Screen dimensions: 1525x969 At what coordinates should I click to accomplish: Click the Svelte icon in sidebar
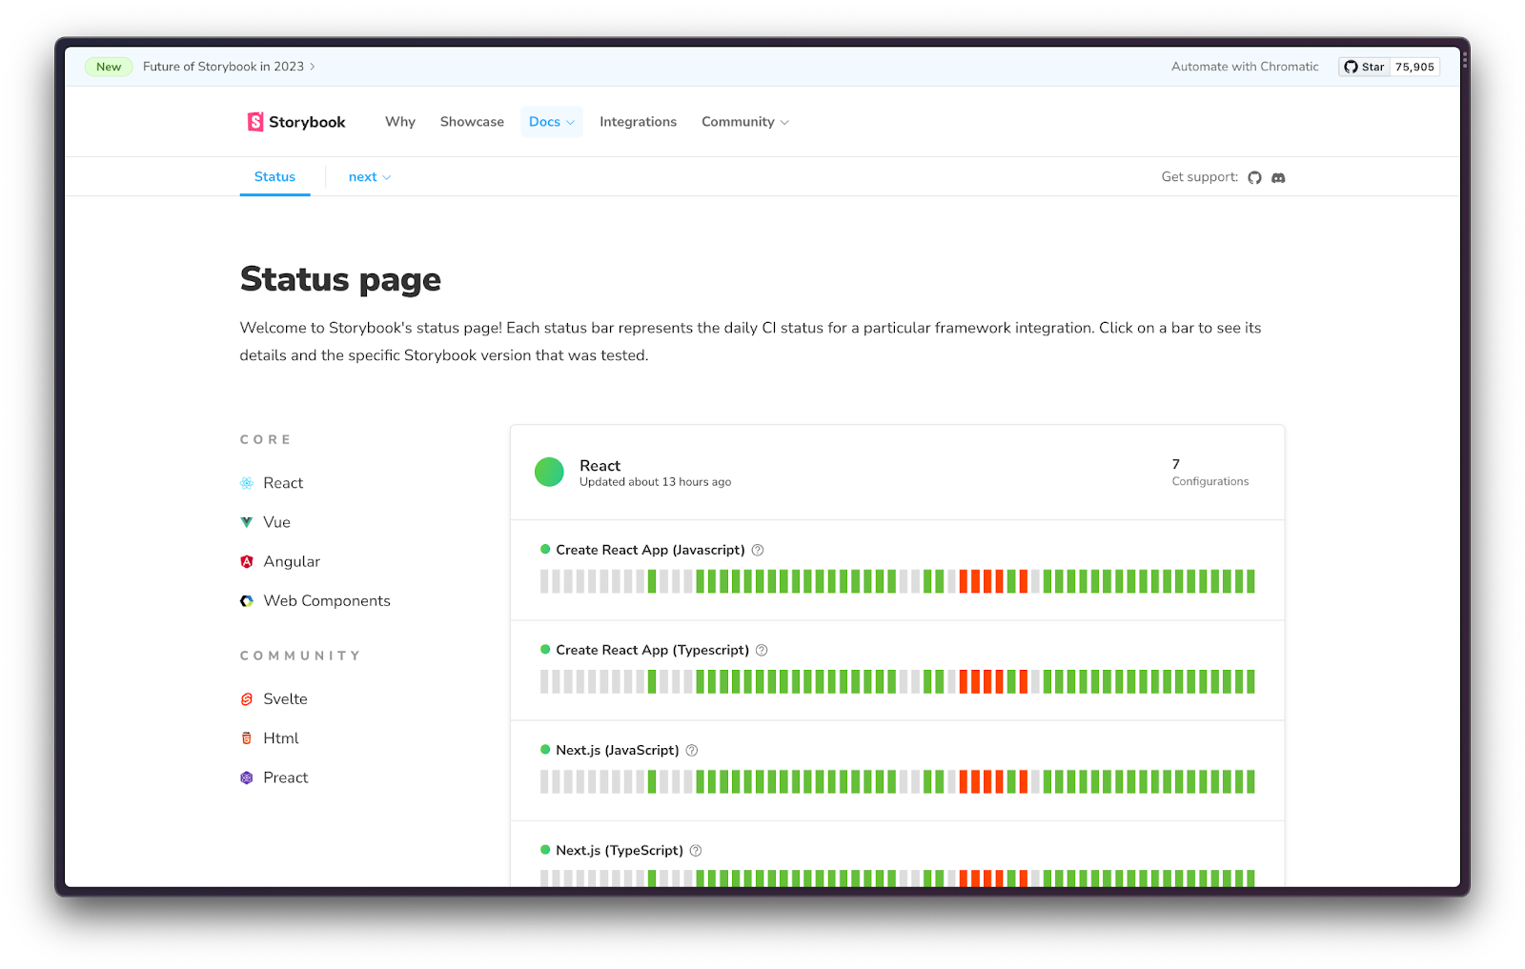[247, 699]
